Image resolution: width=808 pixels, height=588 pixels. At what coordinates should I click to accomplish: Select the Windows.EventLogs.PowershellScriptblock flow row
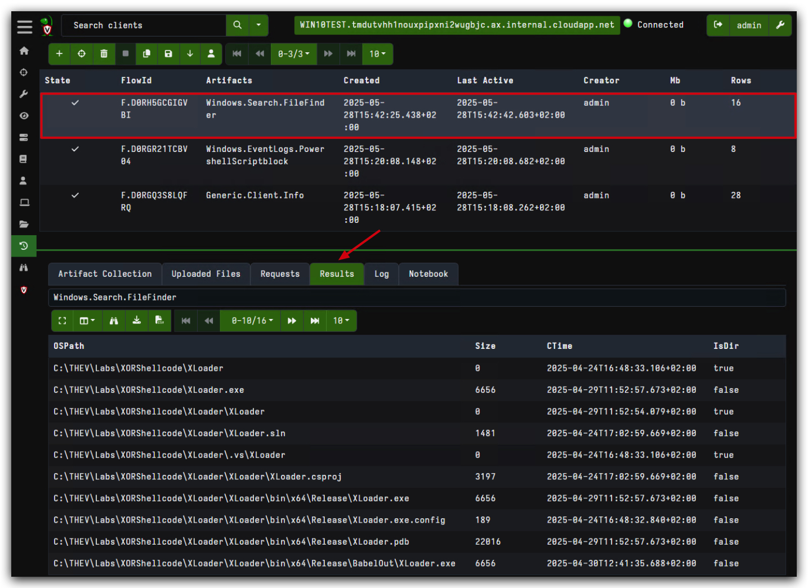click(x=418, y=161)
